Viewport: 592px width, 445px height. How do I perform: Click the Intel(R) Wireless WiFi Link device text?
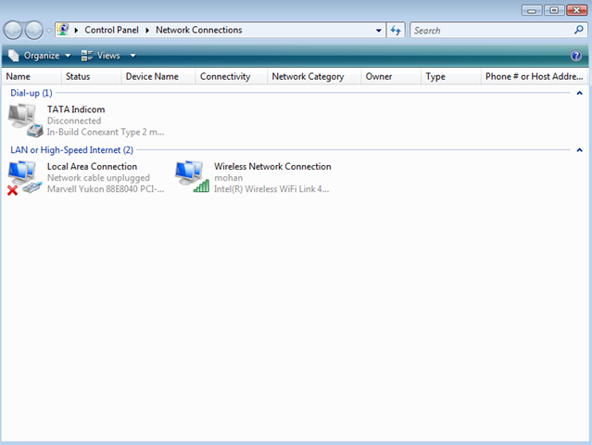tap(271, 189)
